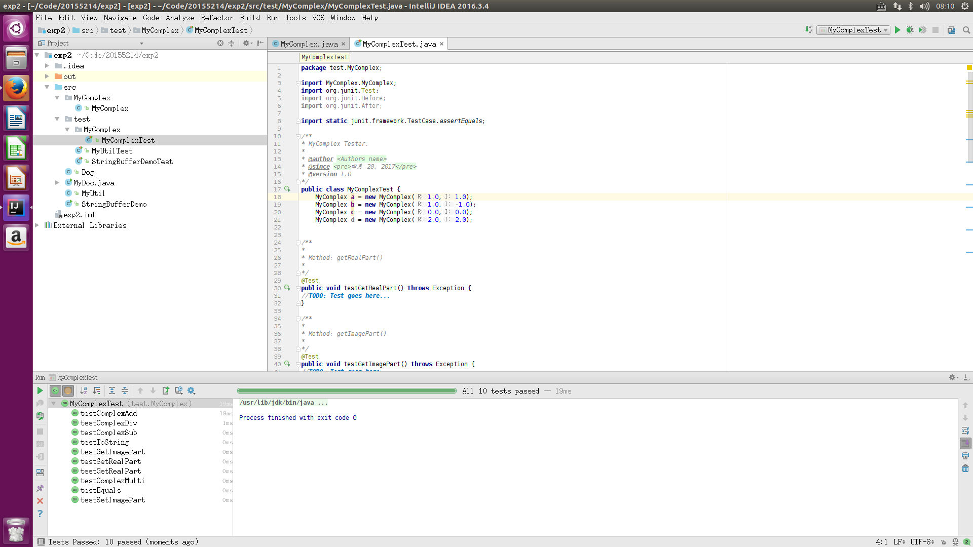Screen dimensions: 973x547
Task: Collapse all in Project panel
Action: pyautogui.click(x=232, y=44)
